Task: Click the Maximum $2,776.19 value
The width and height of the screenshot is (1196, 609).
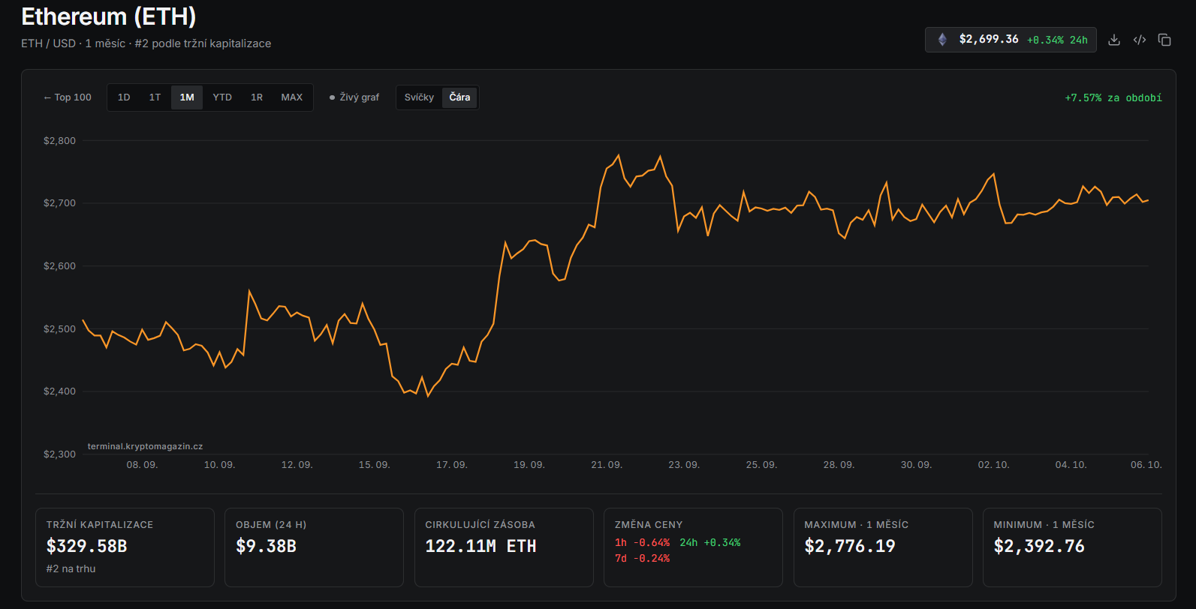Action: [850, 546]
